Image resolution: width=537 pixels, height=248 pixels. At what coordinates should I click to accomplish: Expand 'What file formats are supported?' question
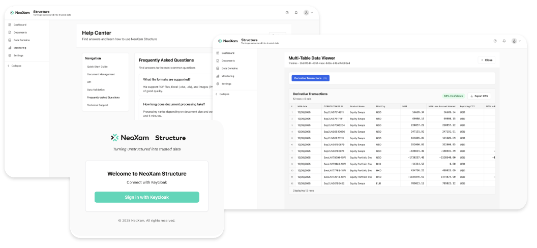point(167,79)
